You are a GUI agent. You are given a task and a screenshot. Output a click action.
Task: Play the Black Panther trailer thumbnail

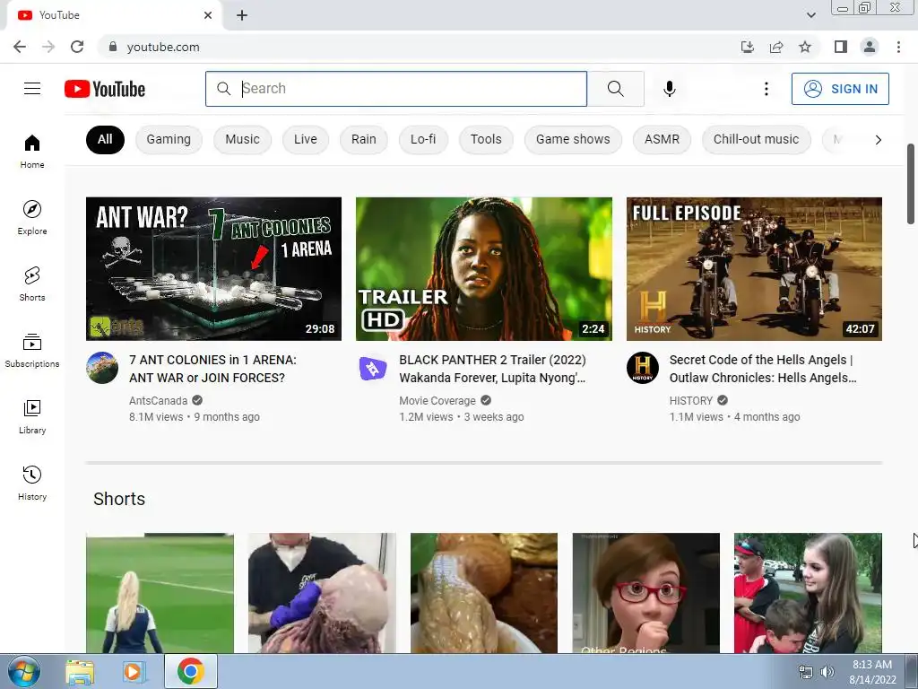pyautogui.click(x=484, y=269)
